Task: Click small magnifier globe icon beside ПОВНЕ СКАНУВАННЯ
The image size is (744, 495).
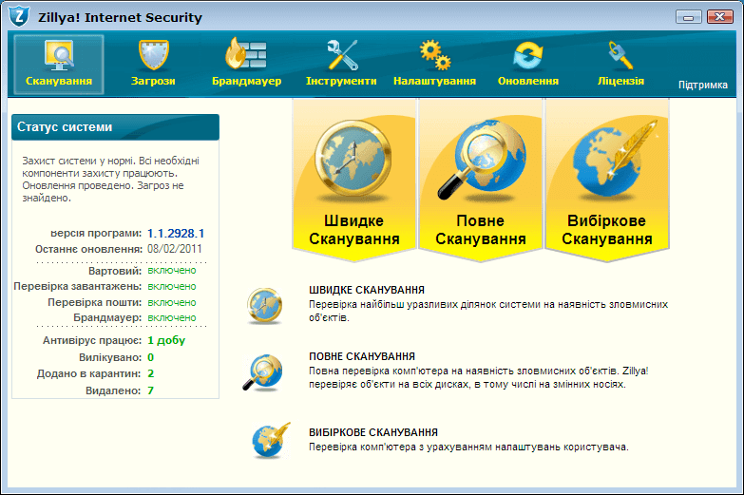Action: (x=263, y=372)
